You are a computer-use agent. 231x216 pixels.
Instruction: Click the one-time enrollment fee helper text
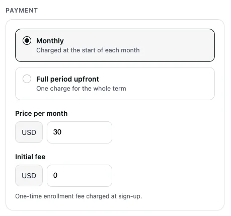(x=79, y=196)
